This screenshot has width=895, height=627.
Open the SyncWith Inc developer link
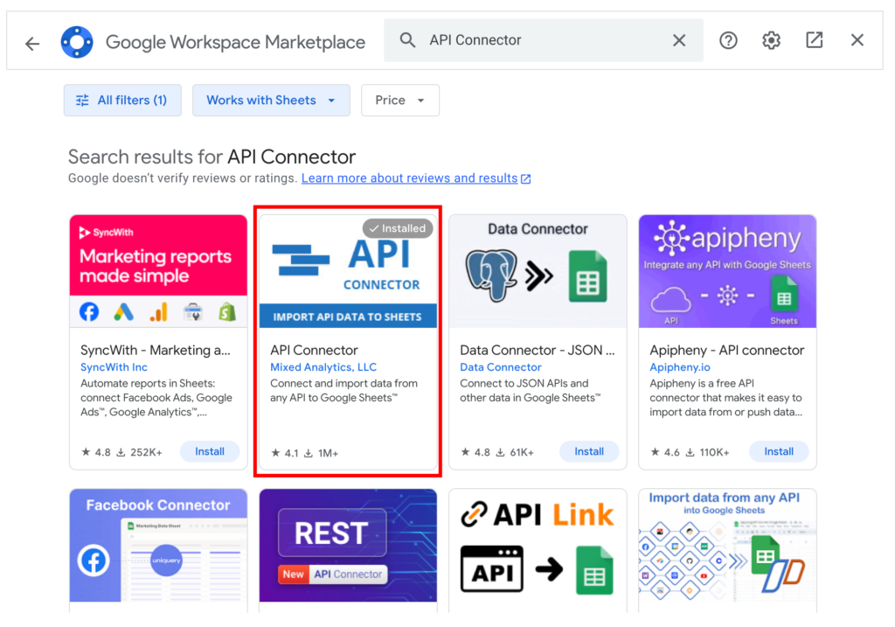(114, 367)
